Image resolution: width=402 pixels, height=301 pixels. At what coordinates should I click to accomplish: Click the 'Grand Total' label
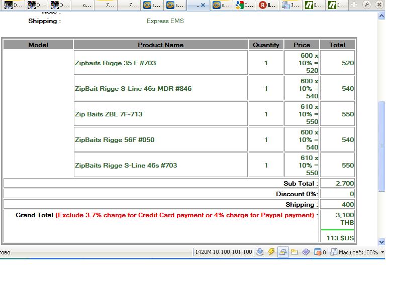pos(34,215)
